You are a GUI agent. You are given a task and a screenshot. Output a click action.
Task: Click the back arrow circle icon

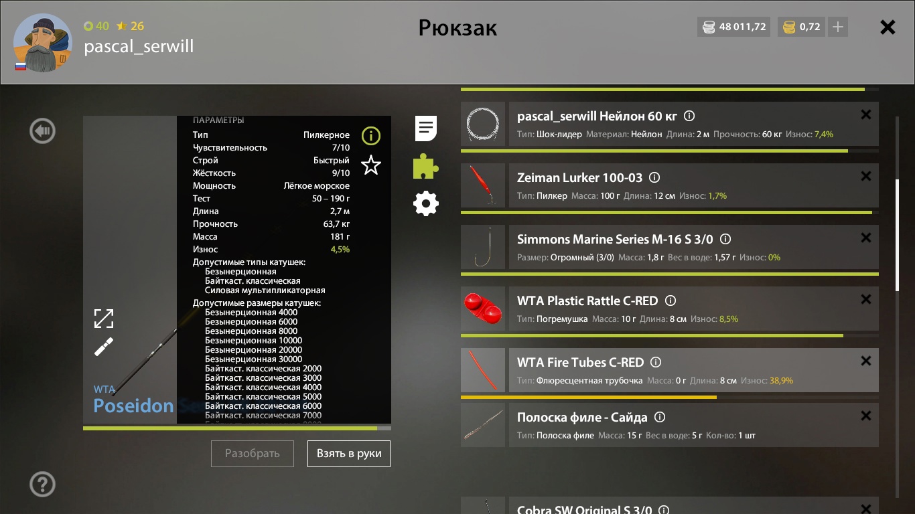[x=43, y=131]
